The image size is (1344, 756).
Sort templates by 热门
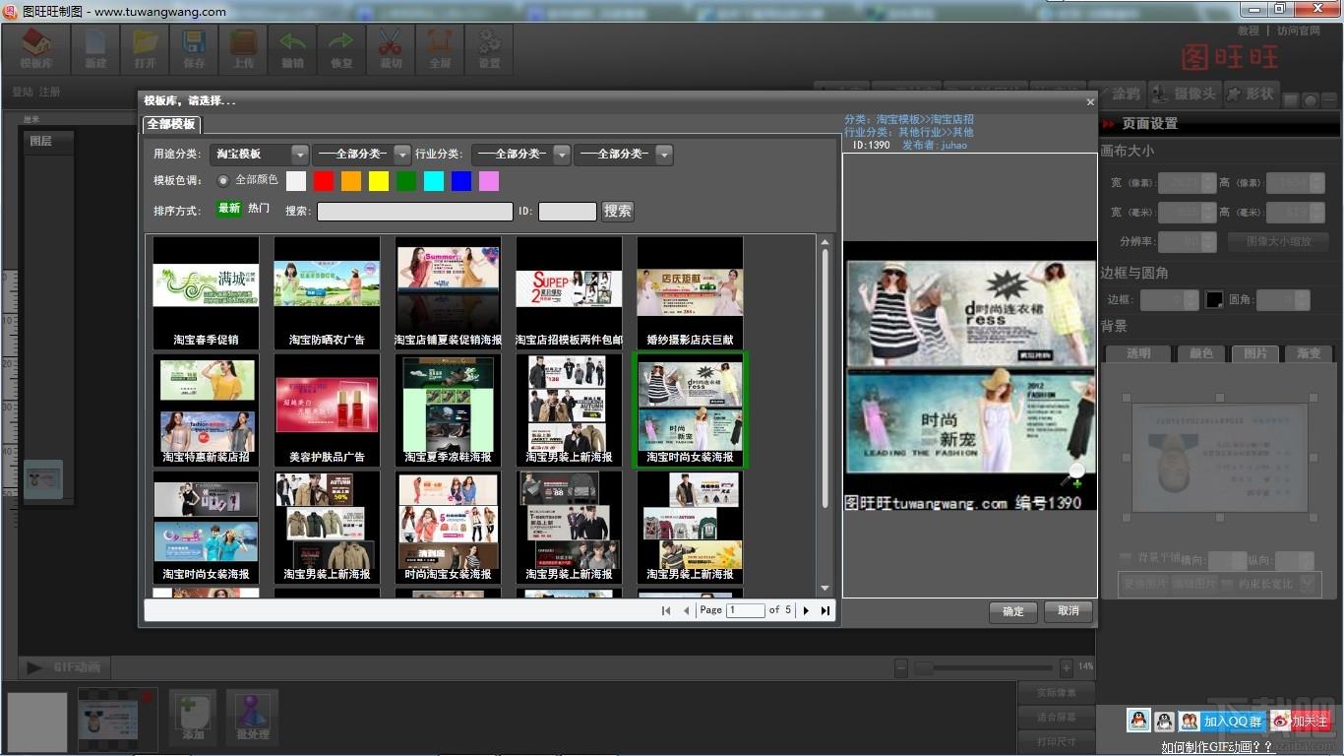(259, 209)
